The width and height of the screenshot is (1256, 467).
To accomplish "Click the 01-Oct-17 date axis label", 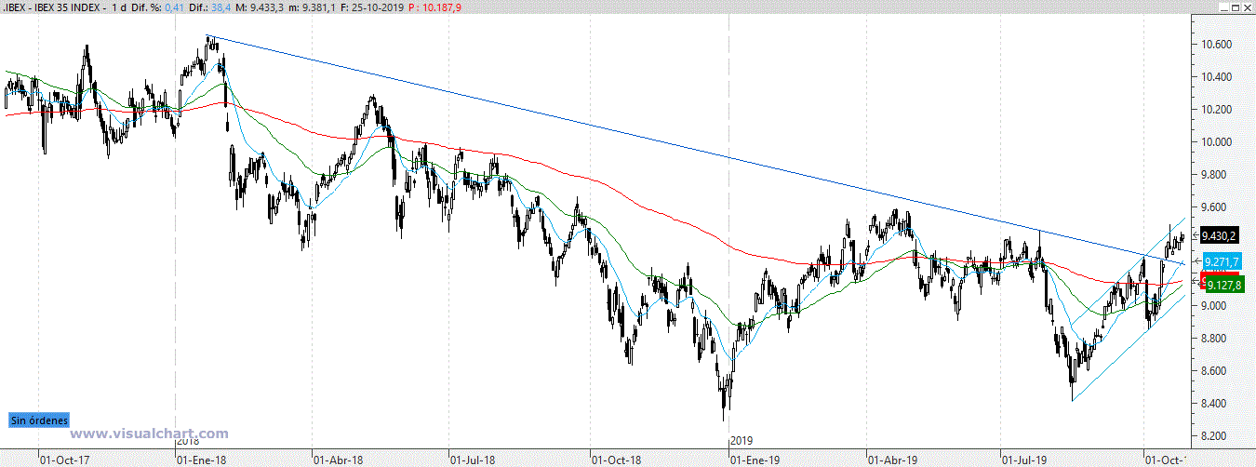I will 65,460.
